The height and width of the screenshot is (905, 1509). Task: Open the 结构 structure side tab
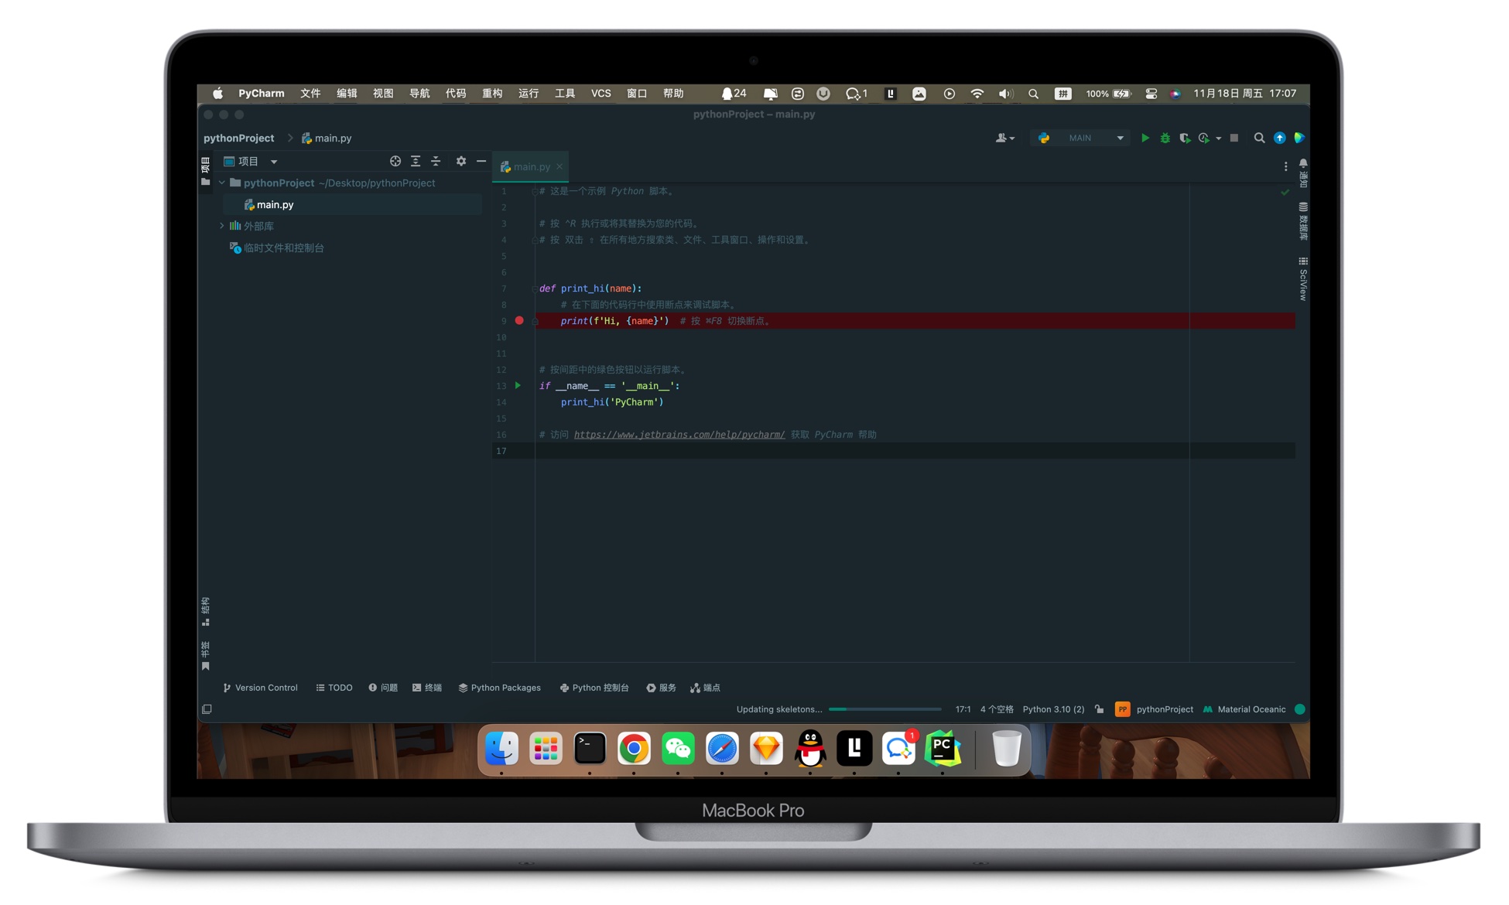click(206, 611)
